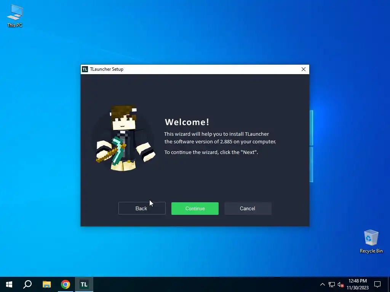Go Back in the TLauncher setup wizard
Screen dimensions: 390x292
[142, 208]
